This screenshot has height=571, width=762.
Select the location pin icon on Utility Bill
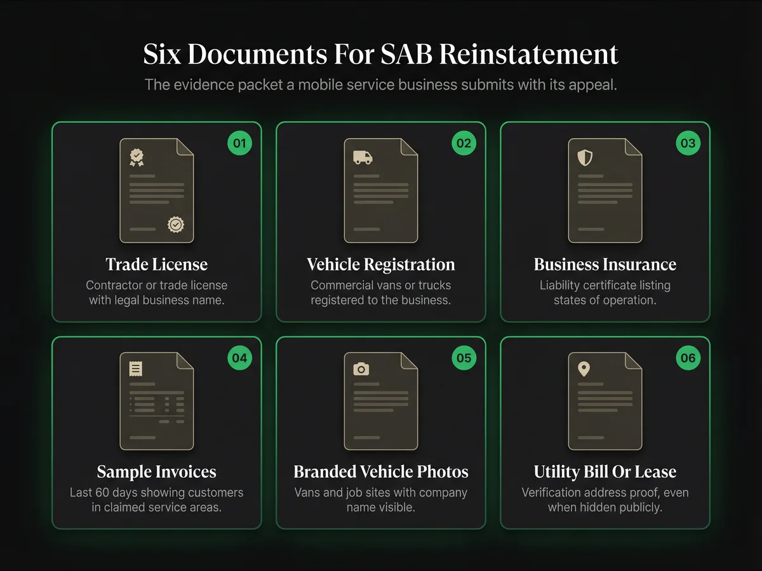tap(584, 369)
